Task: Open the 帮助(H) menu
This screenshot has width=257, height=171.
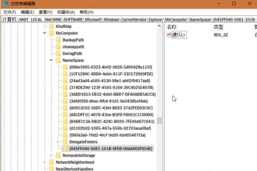Action: [x=87, y=12]
